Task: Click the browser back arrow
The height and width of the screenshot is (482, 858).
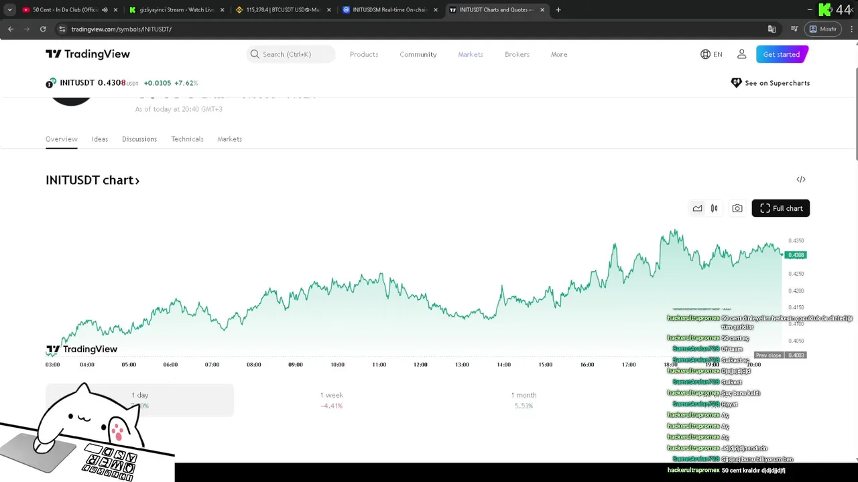Action: tap(11, 29)
